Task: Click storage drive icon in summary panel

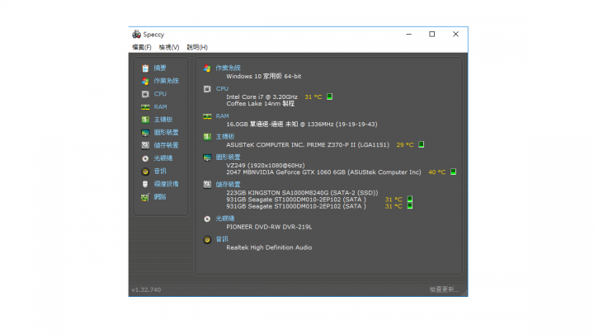Action: tap(207, 185)
